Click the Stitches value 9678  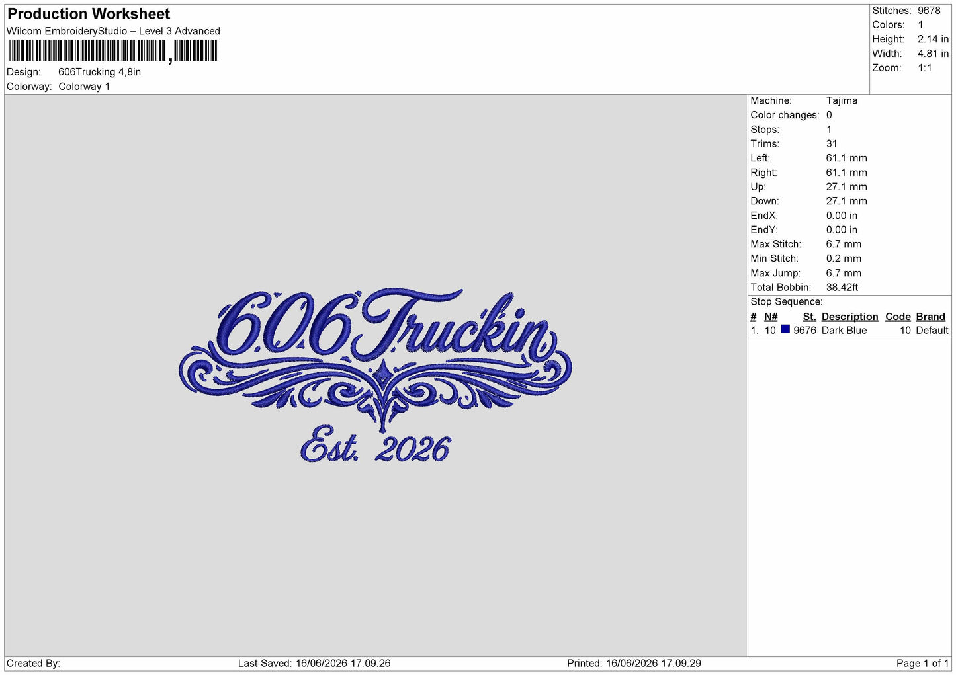click(x=929, y=11)
